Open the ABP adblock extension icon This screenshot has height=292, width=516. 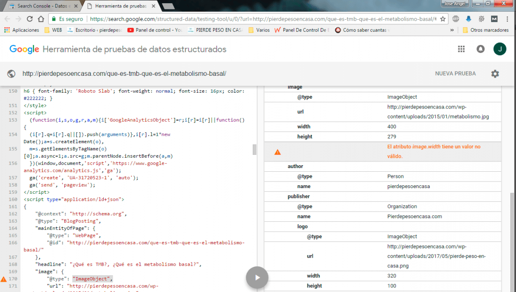456,19
